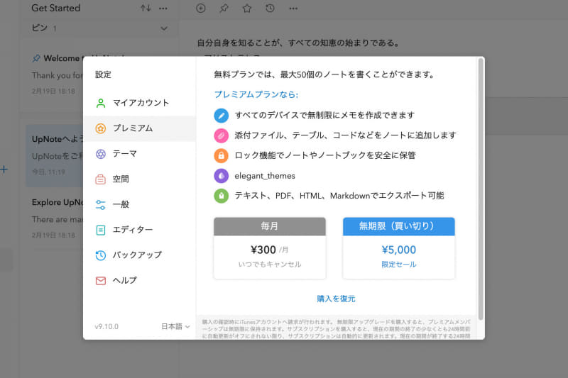
Task: Click the sort arrows icon in note list
Action: 146,8
